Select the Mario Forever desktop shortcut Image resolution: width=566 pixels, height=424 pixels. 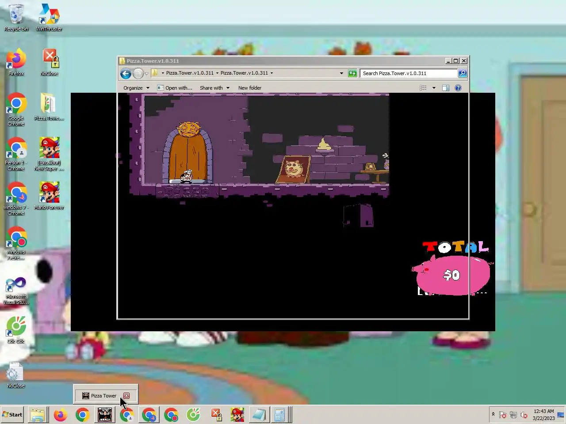[49, 196]
